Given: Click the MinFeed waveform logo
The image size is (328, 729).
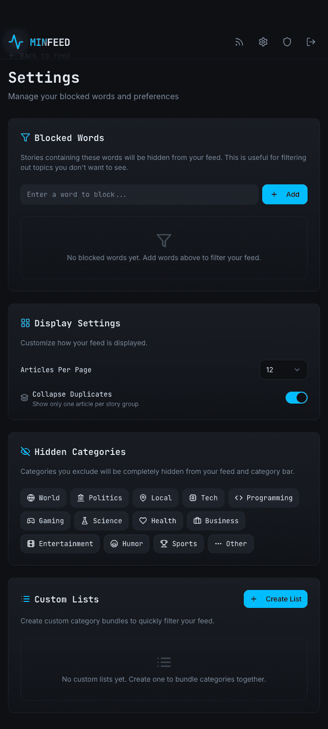Looking at the screenshot, I should point(15,42).
